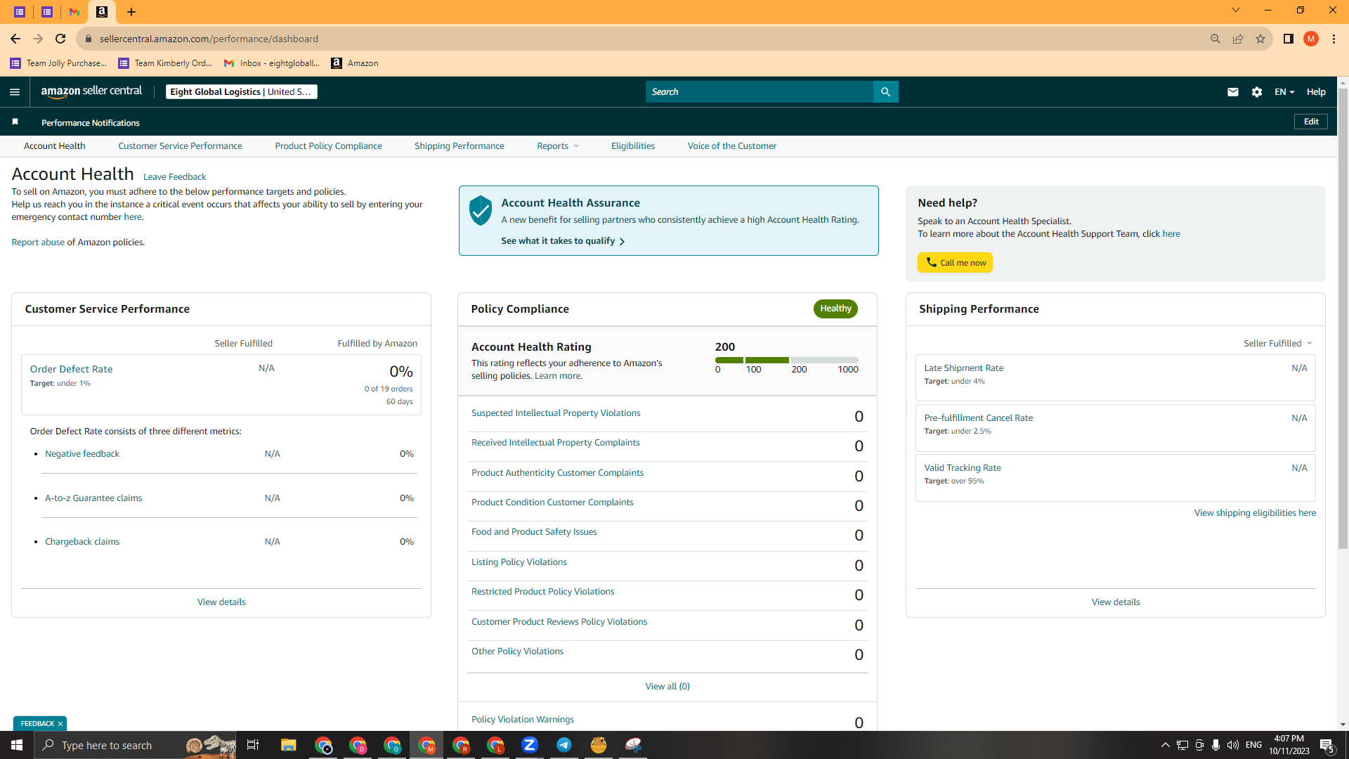Open the Windows Start menu

[17, 745]
